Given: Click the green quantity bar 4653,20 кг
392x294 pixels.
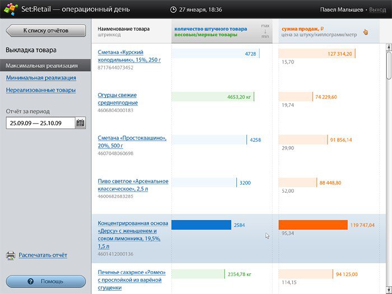Looking at the screenshot, I should pyautogui.click(x=213, y=97).
